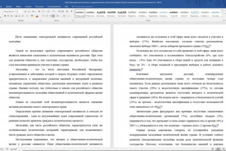Increase font size icon
The width and height of the screenshot is (226, 151).
(x=25, y=12)
